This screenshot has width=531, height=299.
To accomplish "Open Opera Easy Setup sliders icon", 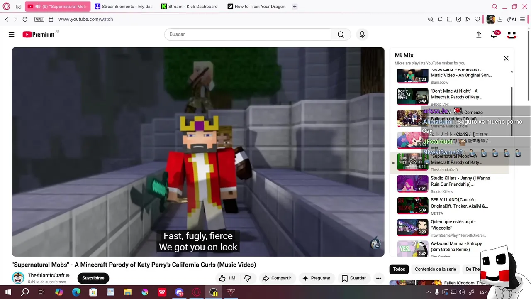I will (523, 19).
